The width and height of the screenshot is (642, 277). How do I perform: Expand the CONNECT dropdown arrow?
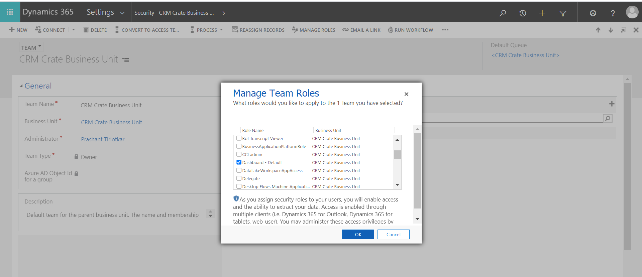pyautogui.click(x=74, y=30)
